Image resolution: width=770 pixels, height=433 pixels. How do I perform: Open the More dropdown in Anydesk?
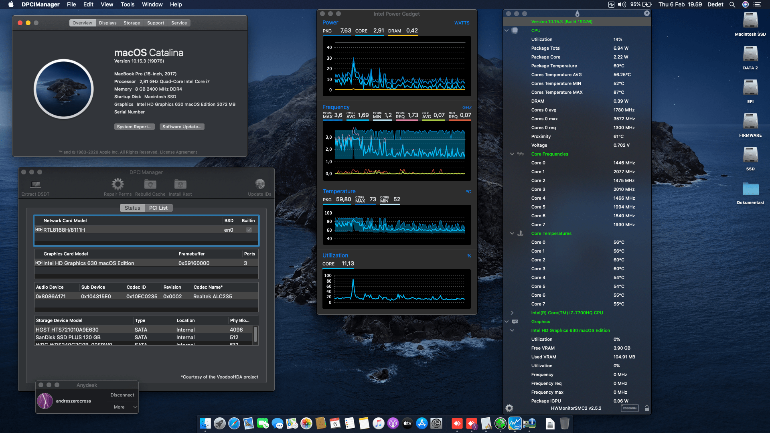[x=123, y=407]
